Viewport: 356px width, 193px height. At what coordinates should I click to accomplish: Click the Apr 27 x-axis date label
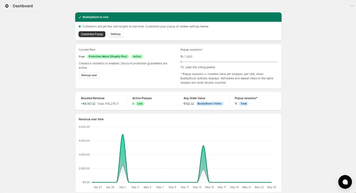pyautogui.click(x=98, y=187)
